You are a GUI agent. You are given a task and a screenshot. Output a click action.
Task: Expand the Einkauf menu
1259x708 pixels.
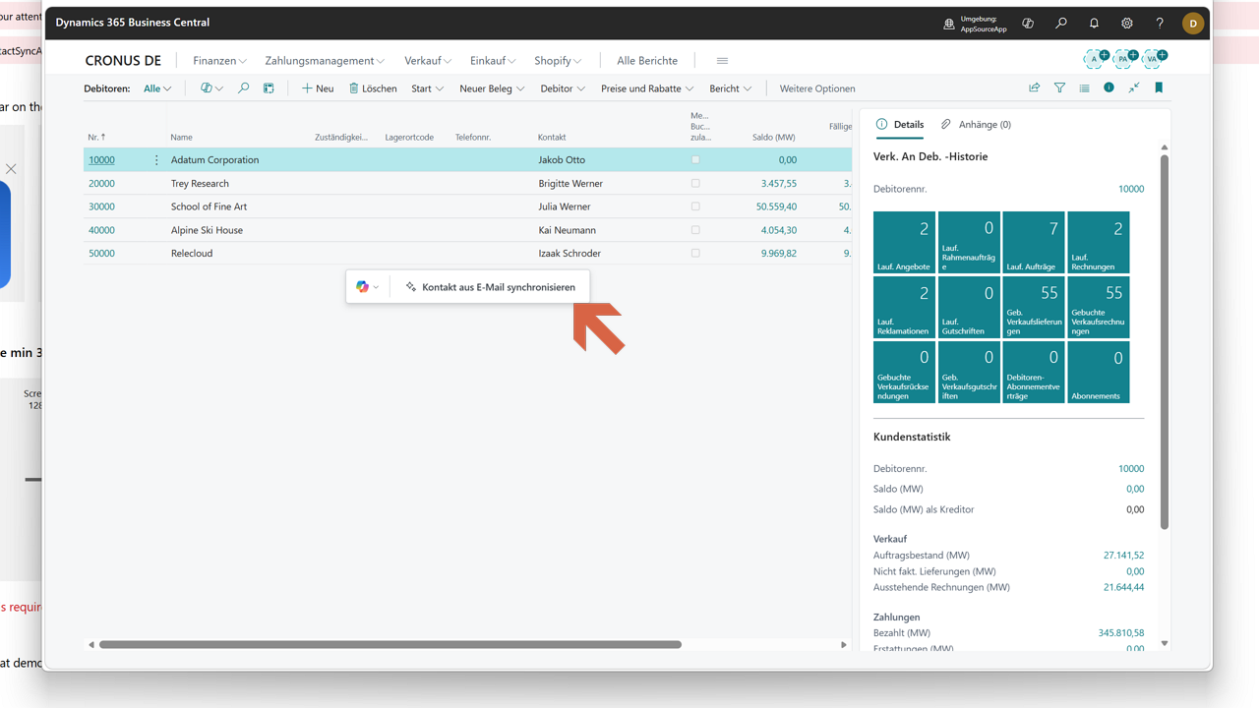tap(493, 61)
